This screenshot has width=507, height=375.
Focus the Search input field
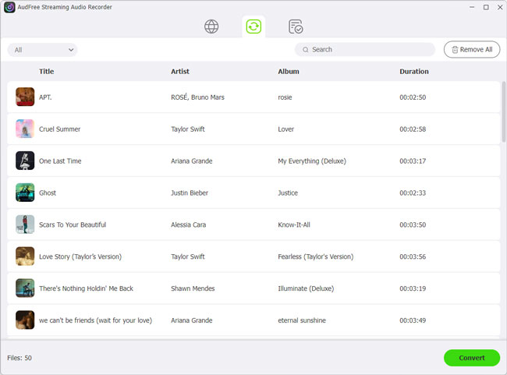[x=365, y=49]
